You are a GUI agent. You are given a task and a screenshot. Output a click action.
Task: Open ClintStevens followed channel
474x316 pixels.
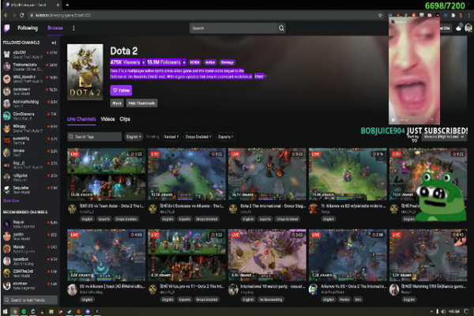point(30,116)
